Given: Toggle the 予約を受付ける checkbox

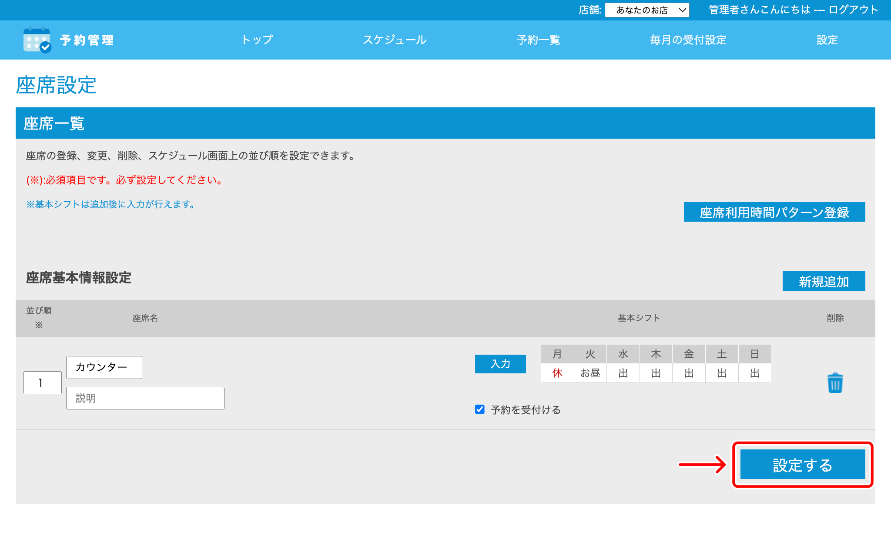Looking at the screenshot, I should coord(480,409).
